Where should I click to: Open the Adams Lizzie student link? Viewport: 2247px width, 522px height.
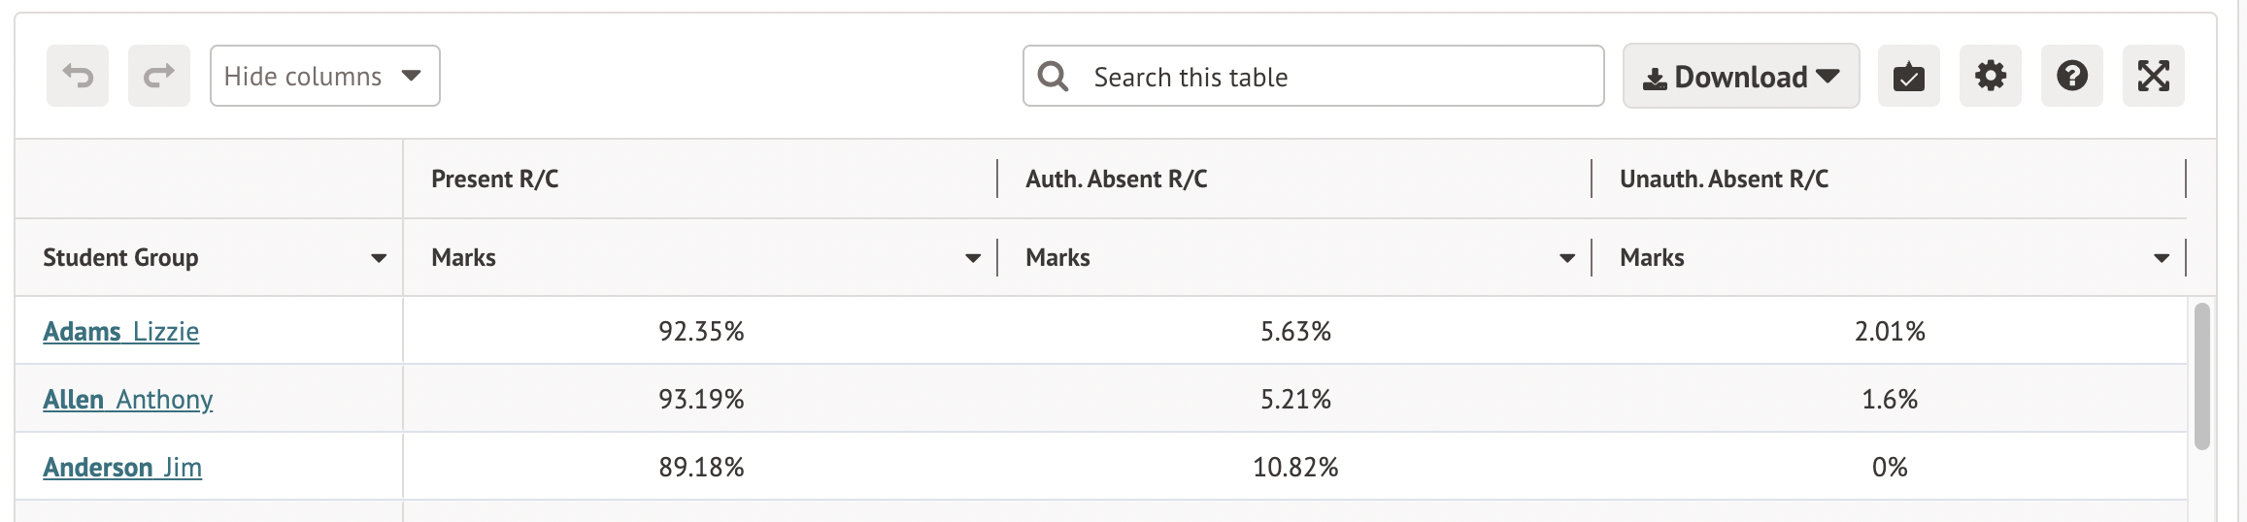pyautogui.click(x=121, y=332)
